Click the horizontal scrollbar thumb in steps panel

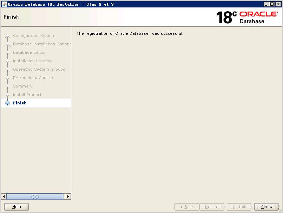[35, 196]
